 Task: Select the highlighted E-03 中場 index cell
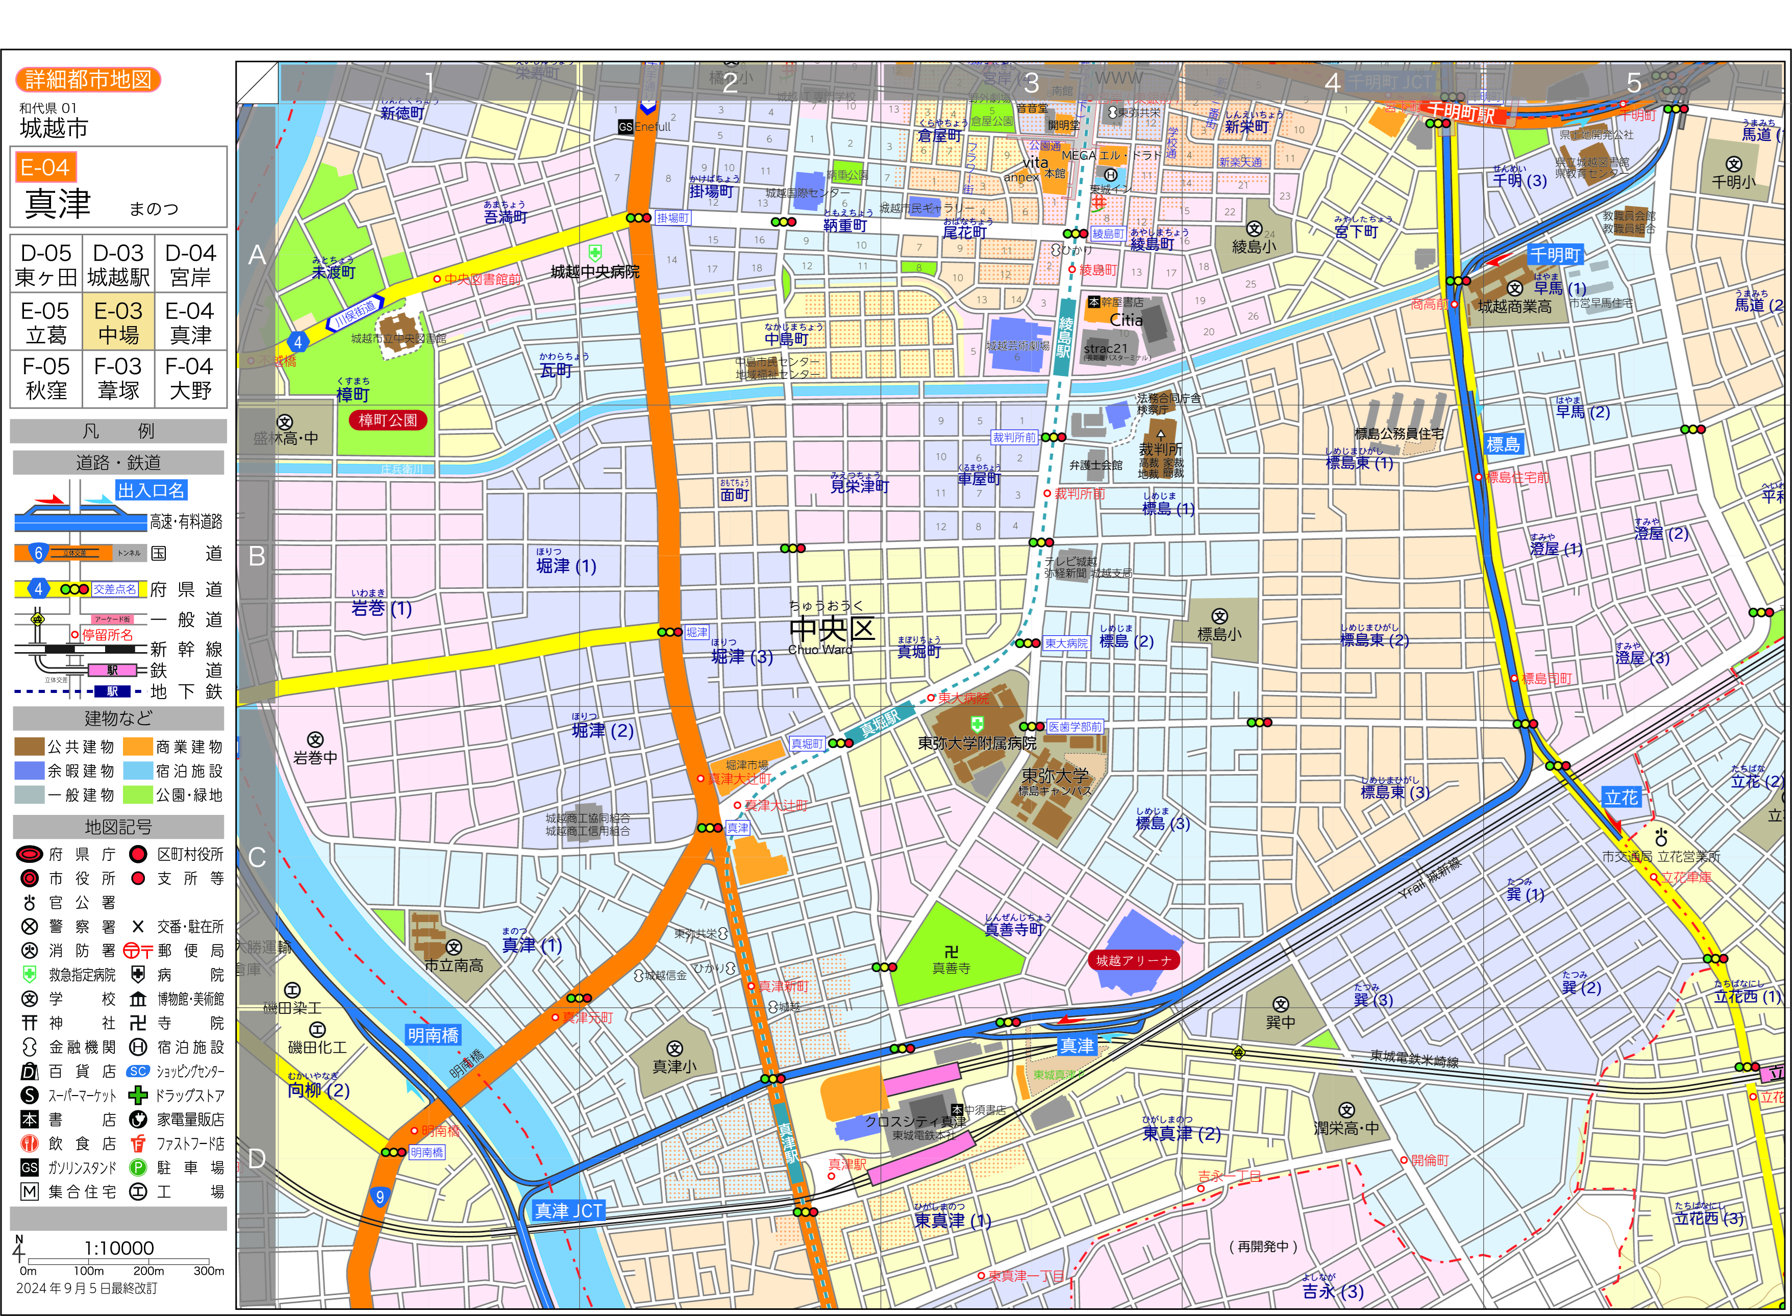point(119,322)
